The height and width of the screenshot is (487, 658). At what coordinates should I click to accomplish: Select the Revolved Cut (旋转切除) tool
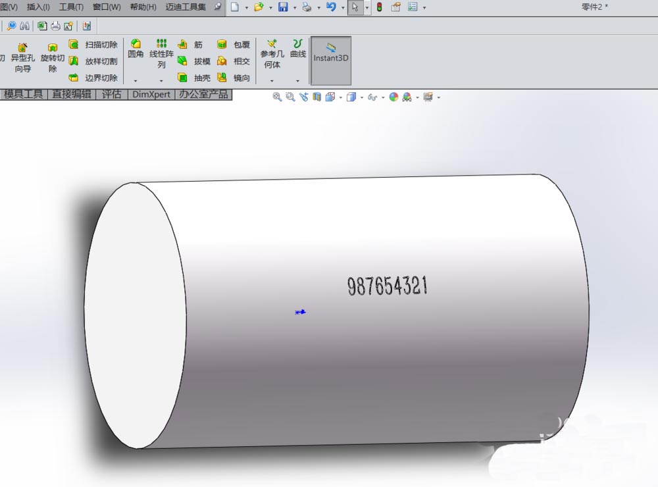coord(53,58)
